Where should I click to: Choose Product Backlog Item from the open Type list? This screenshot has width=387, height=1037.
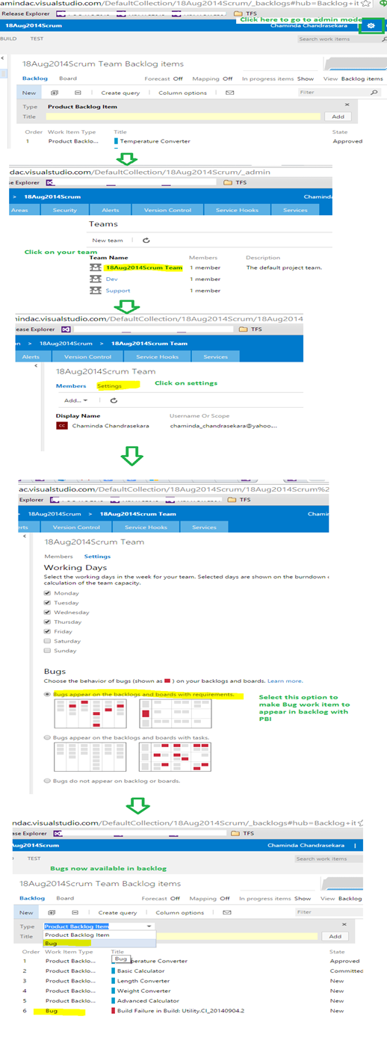(100, 935)
